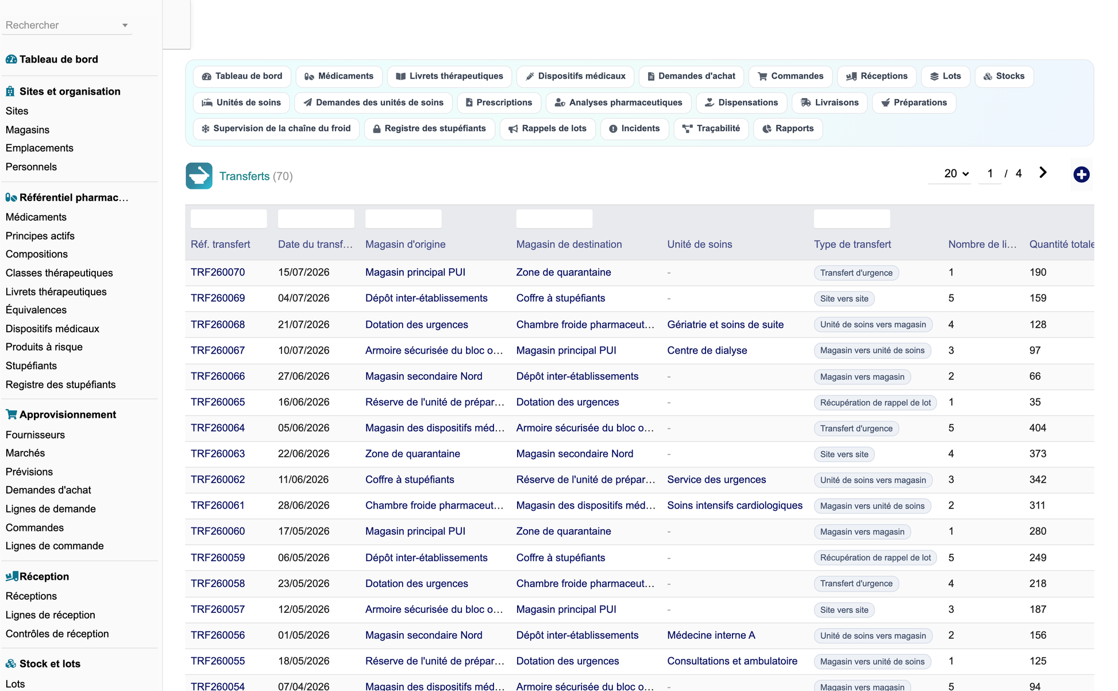Image resolution: width=1118 pixels, height=691 pixels.
Task: Open Préparations navigation button
Action: pos(913,103)
